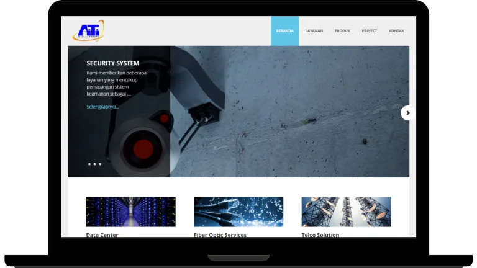Click the Telco Solution heading
This screenshot has height=268, width=477.
[x=320, y=235]
